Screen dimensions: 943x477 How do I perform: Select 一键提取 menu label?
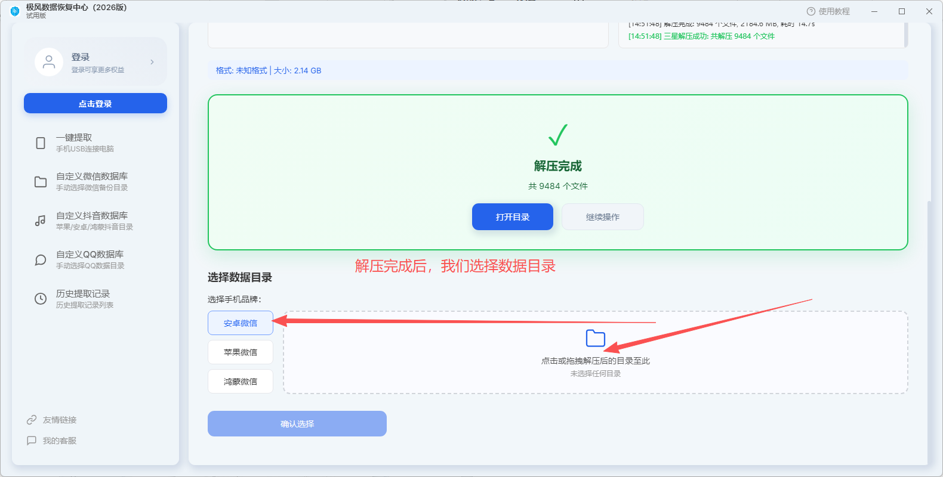point(74,138)
